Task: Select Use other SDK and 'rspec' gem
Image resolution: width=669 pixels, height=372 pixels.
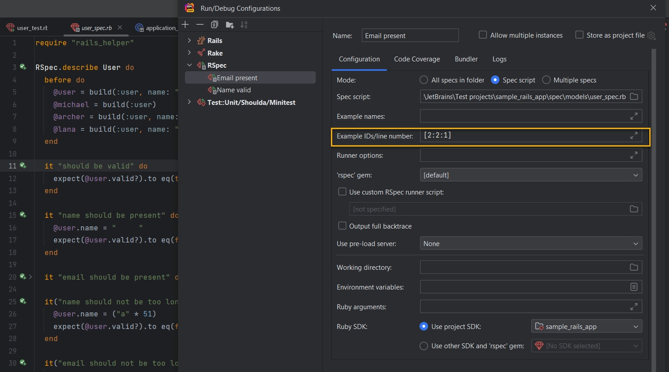Action: tap(423, 346)
